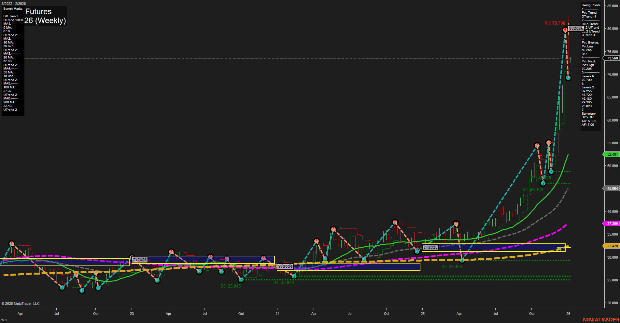Viewport: 620px width, 323px height.
Task: Click the 8/2022 - 2/2026 date range text
Action: point(13,4)
